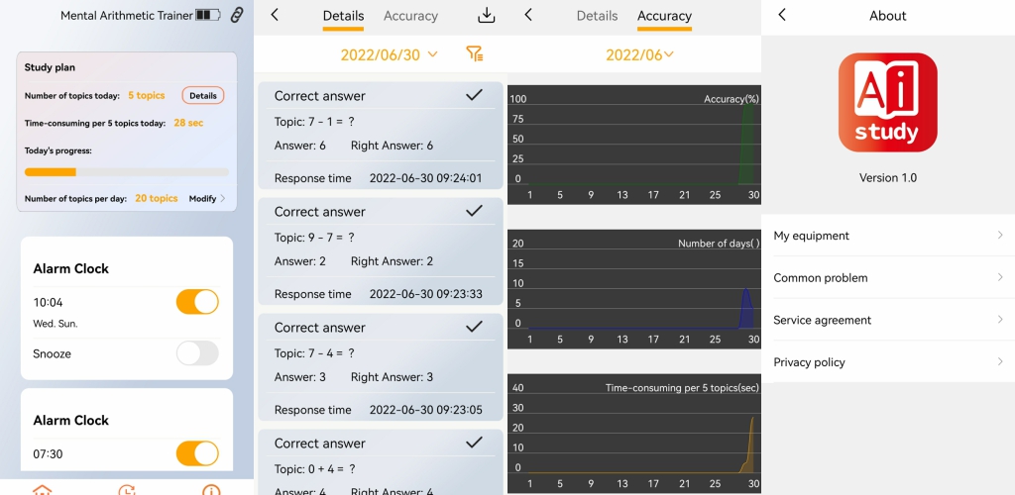Go back from the Details screen
1015x495 pixels.
[x=275, y=15]
